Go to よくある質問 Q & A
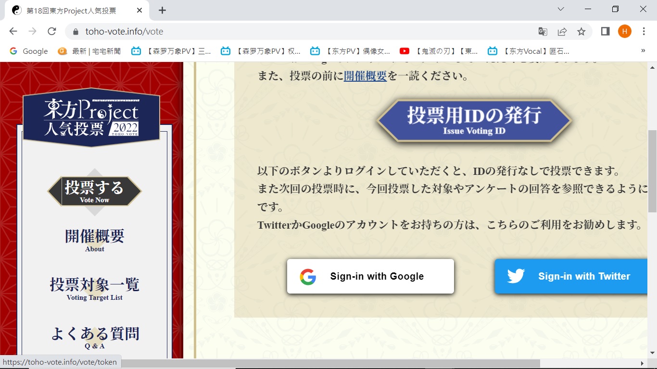Screen dimensions: 657x369 click(x=95, y=337)
